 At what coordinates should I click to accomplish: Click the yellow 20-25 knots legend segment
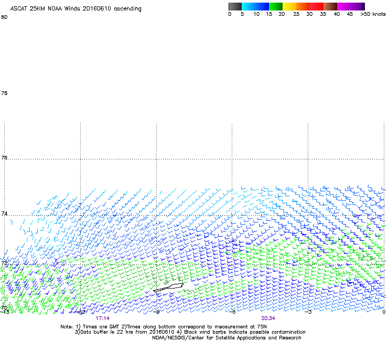[x=289, y=6]
